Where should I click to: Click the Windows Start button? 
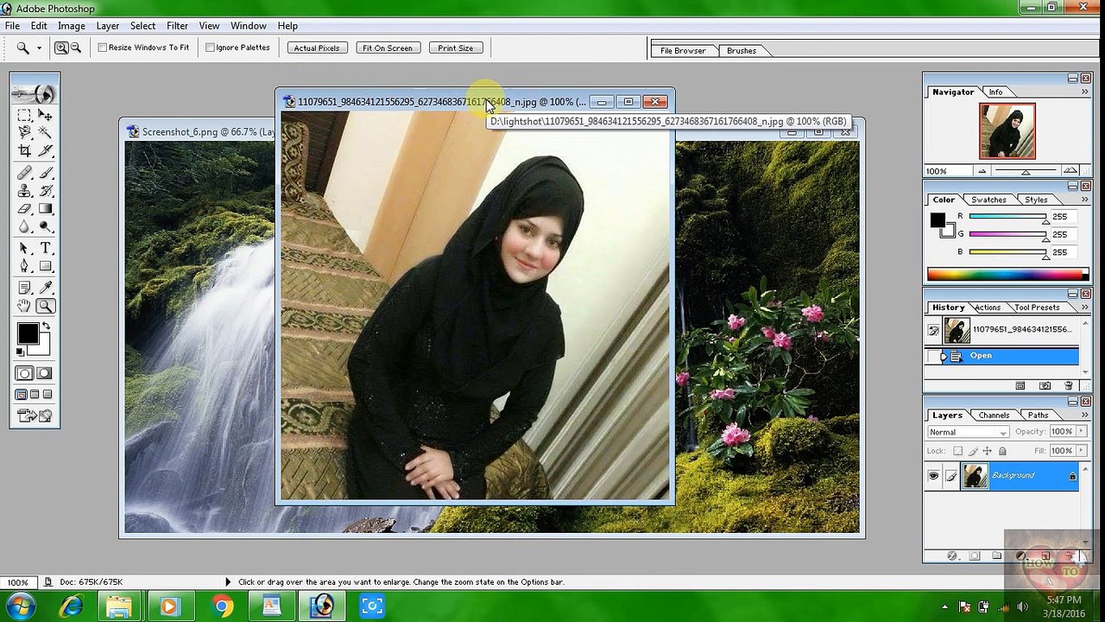[x=19, y=605]
